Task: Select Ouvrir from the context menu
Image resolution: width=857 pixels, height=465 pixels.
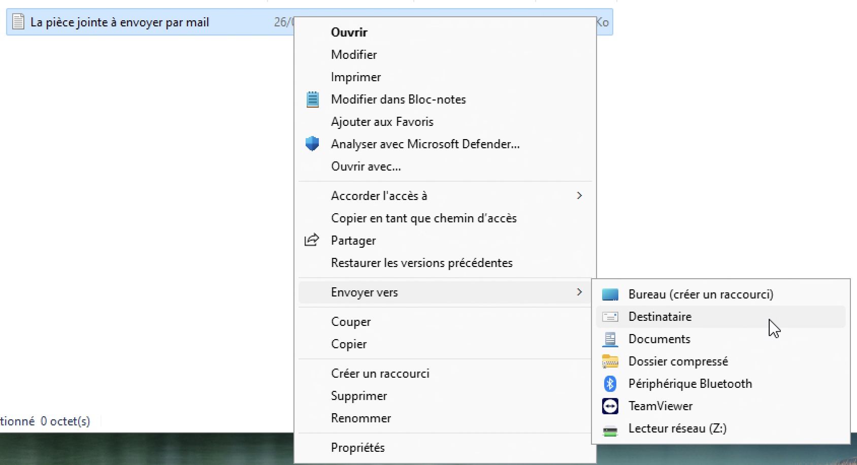Action: click(349, 32)
